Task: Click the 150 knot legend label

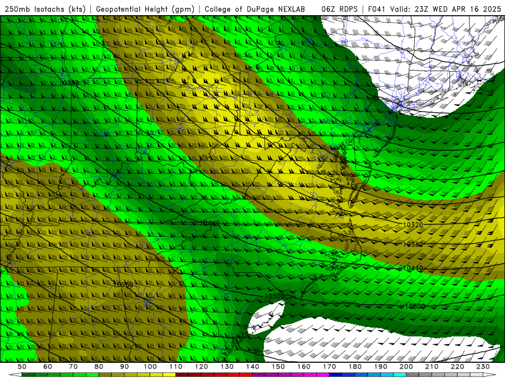Action: click(278, 367)
